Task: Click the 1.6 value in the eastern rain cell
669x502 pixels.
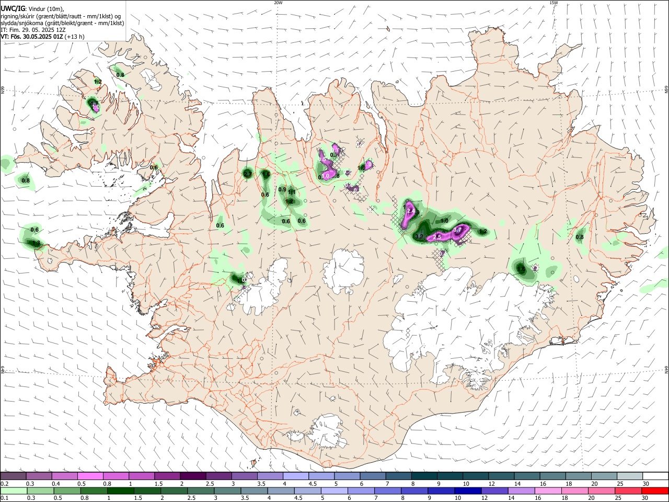Action: coord(521,269)
